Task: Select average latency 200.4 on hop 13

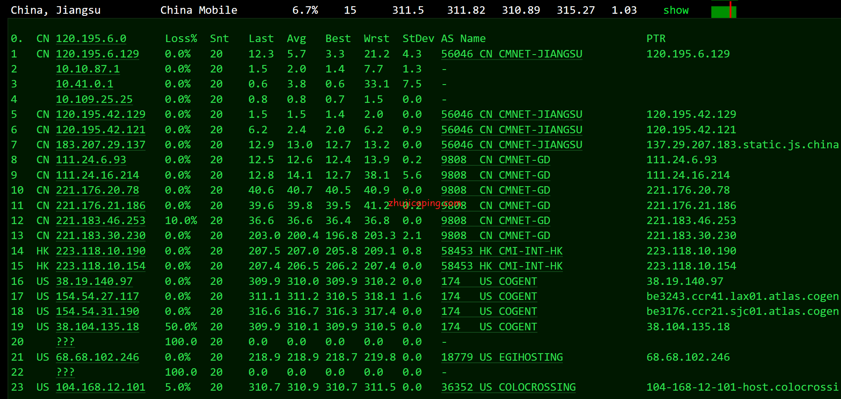Action: (x=303, y=236)
